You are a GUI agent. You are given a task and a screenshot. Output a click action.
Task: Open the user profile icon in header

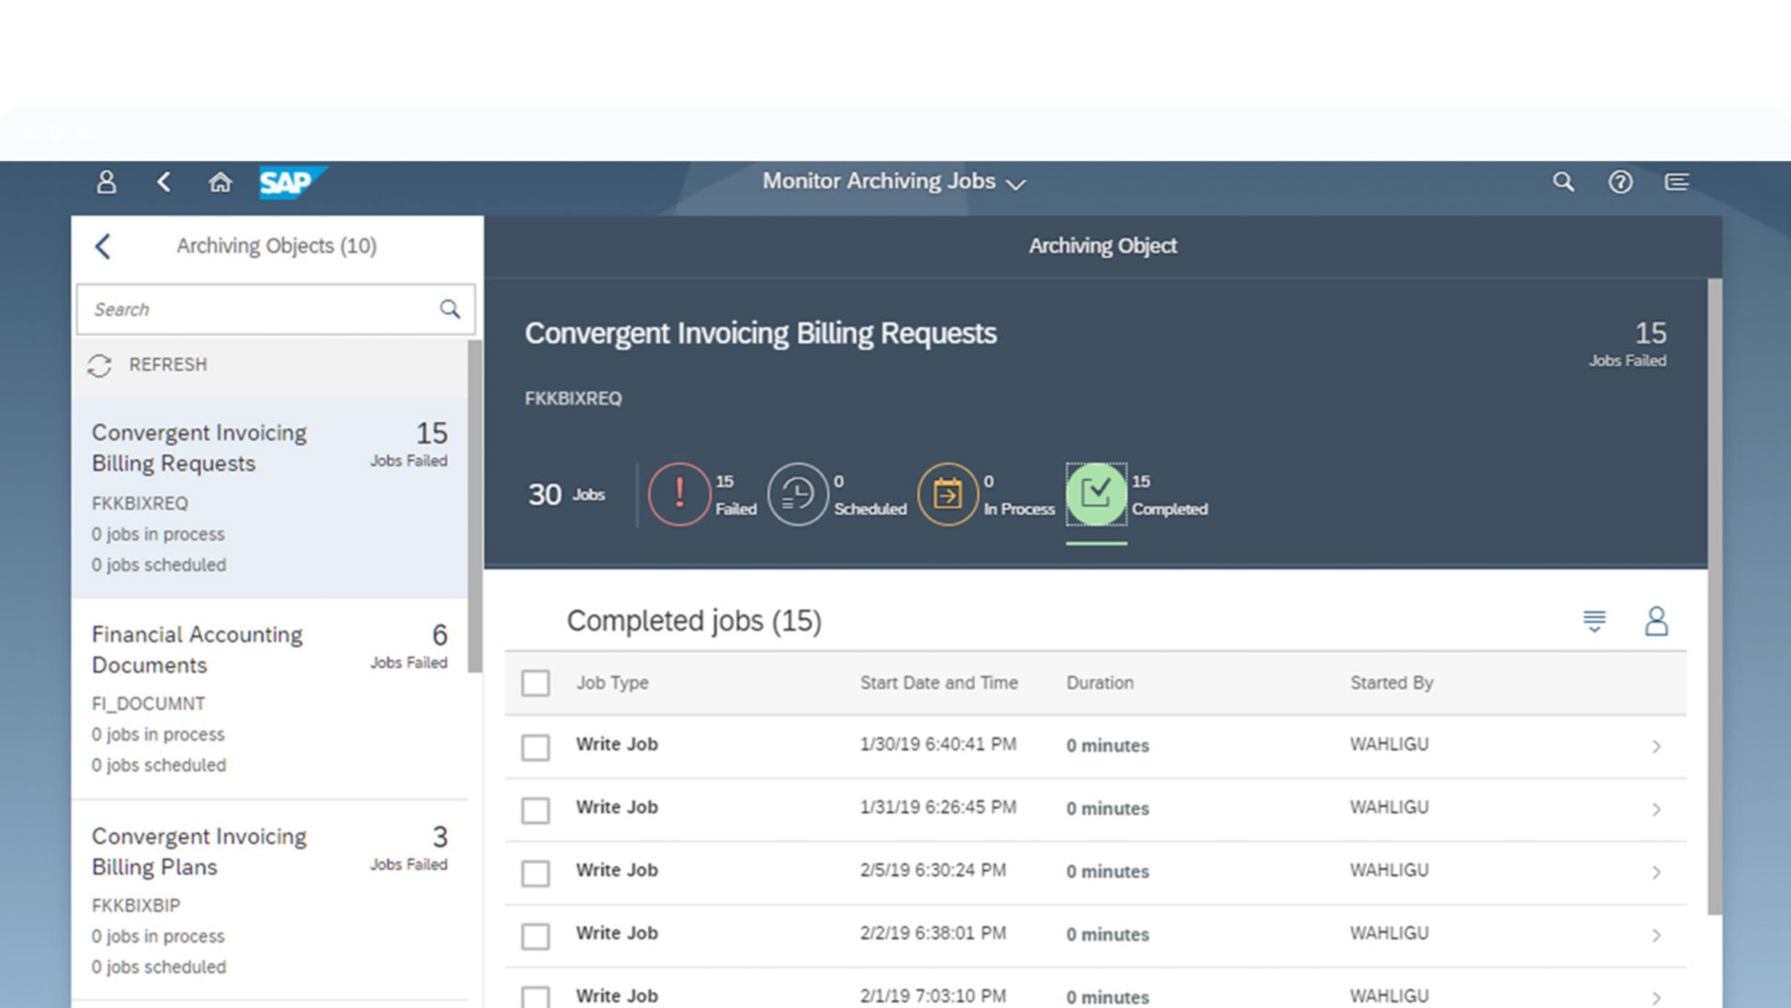[106, 181]
